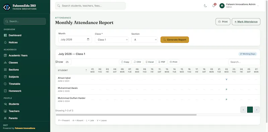Screen dimensions: 268x132
Task: Export report as Excel
Action: 149,62
